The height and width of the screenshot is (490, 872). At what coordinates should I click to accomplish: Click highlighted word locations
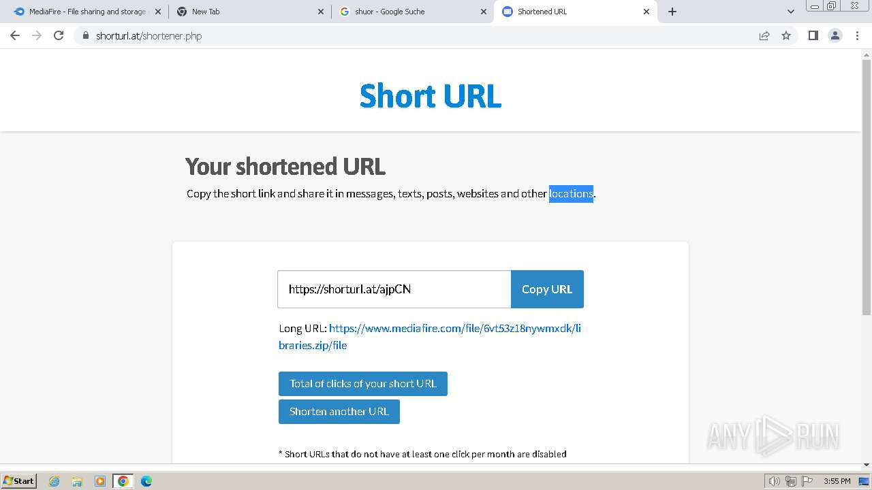pos(571,194)
